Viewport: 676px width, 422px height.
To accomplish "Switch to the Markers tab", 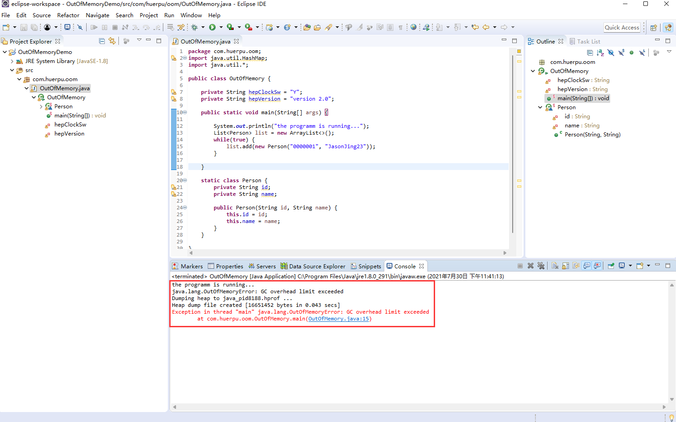I will 187,266.
